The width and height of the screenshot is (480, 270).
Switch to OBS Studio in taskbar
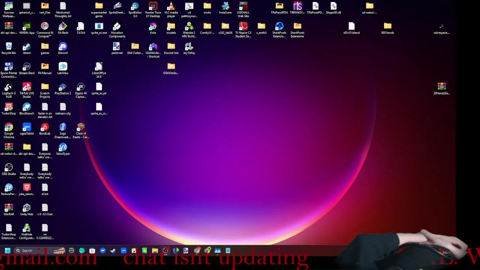click(x=165, y=250)
